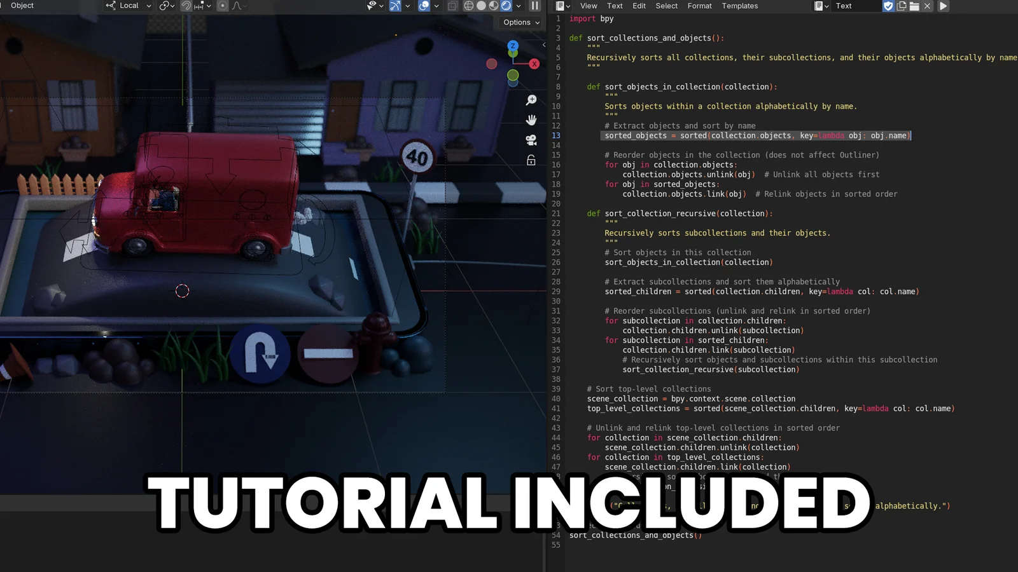Click the New Text button in the editor header
This screenshot has width=1018, height=572.
(902, 6)
